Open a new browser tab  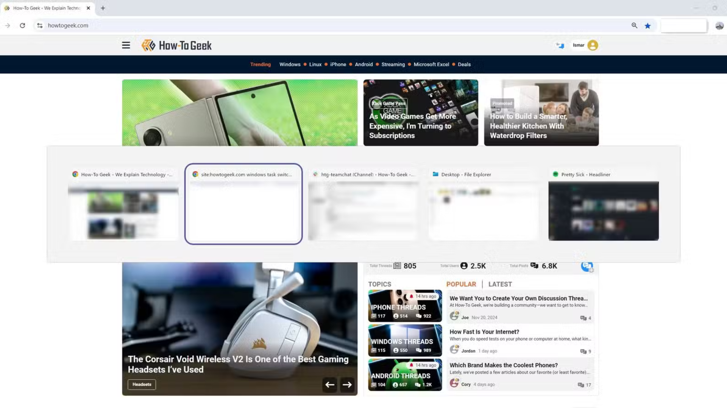(103, 8)
